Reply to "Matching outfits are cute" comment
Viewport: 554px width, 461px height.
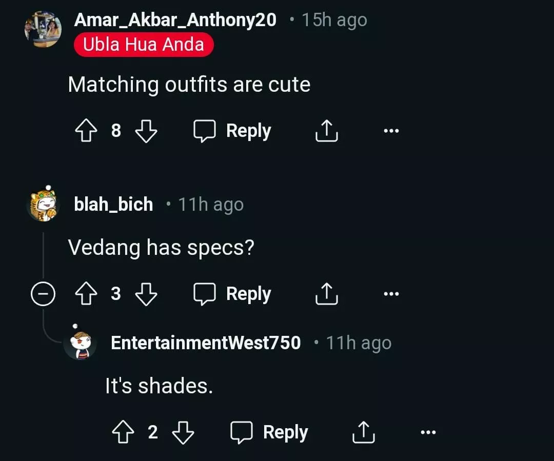tap(232, 131)
